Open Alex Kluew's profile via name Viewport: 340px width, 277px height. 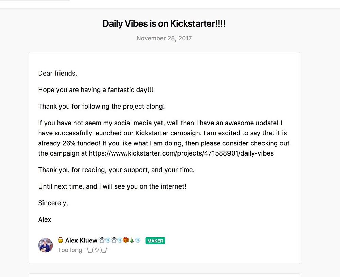81,240
